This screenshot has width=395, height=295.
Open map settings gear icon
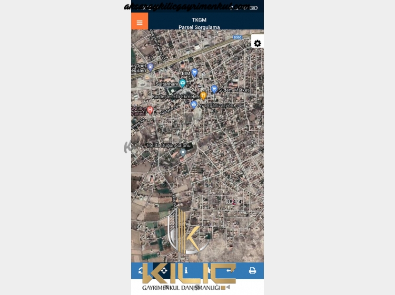tap(257, 43)
